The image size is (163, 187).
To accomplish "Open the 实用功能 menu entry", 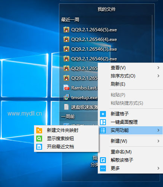I will [130, 130].
